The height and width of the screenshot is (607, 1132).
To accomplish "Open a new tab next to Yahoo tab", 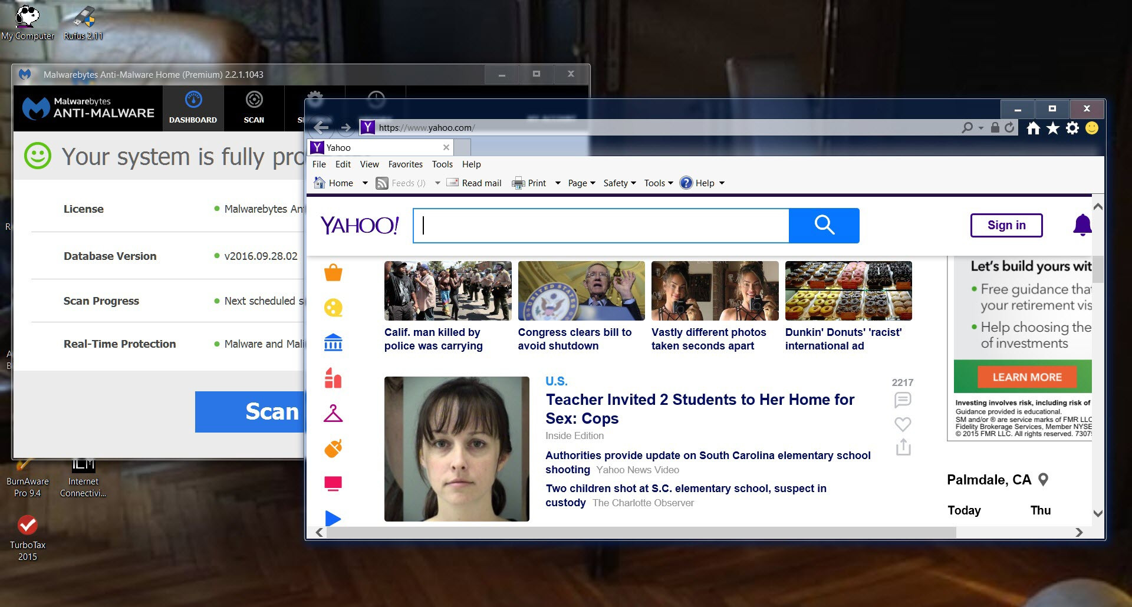I will (x=463, y=147).
